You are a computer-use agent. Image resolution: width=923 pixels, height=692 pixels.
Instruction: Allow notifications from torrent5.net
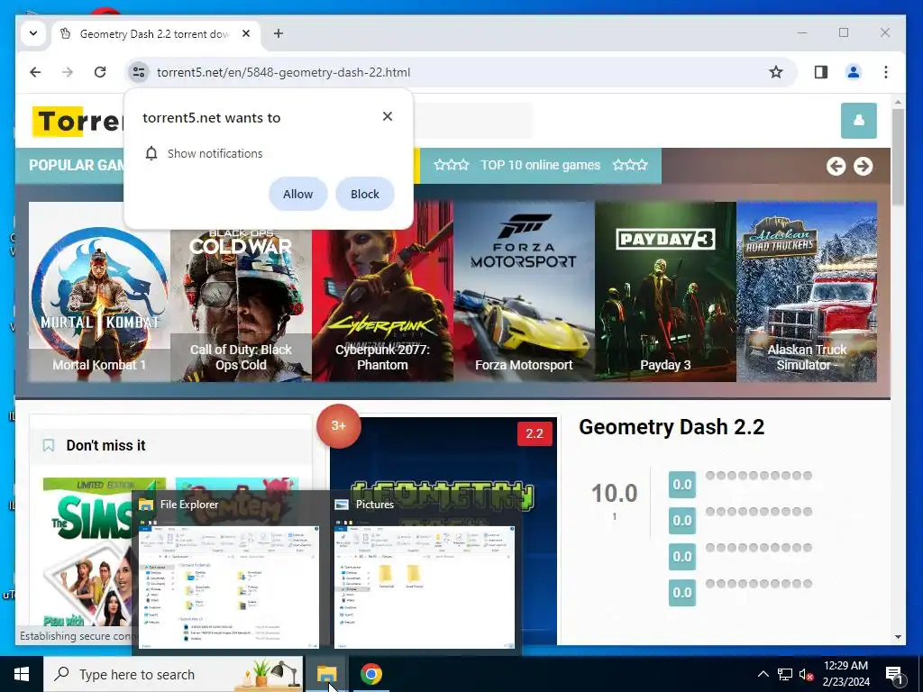[297, 195]
